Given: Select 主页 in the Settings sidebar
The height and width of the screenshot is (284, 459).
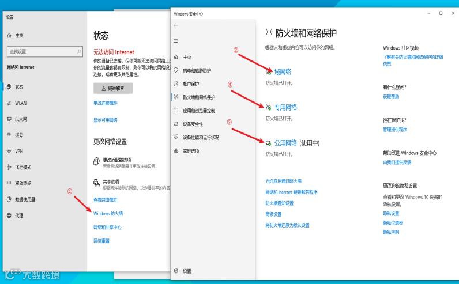Looking at the screenshot, I should coord(20,35).
